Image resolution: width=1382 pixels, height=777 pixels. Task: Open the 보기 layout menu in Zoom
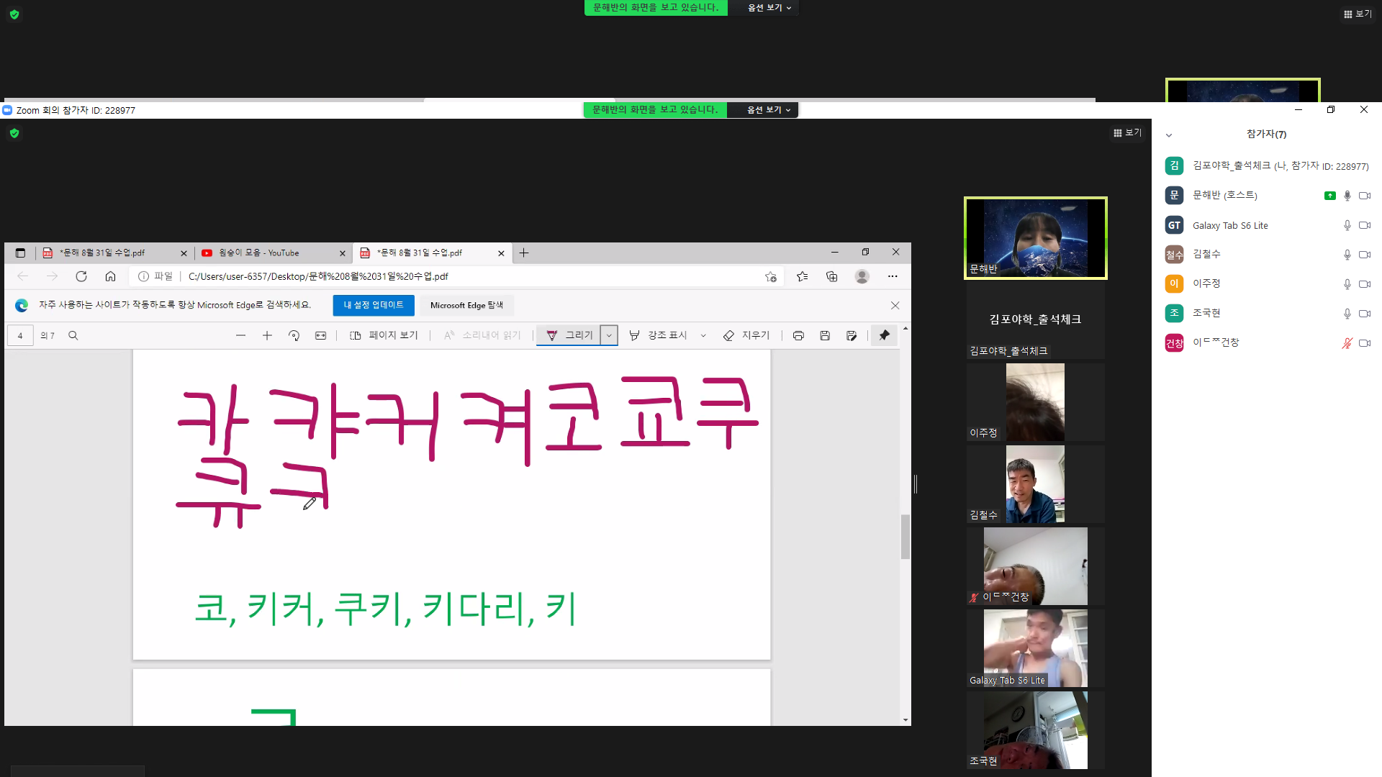tap(1127, 132)
